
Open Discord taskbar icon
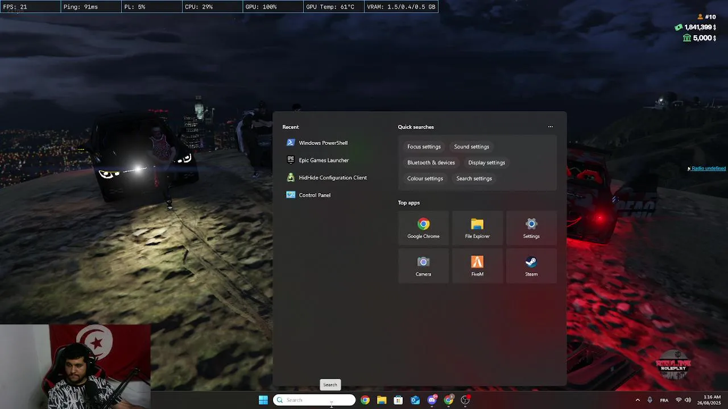click(x=432, y=400)
